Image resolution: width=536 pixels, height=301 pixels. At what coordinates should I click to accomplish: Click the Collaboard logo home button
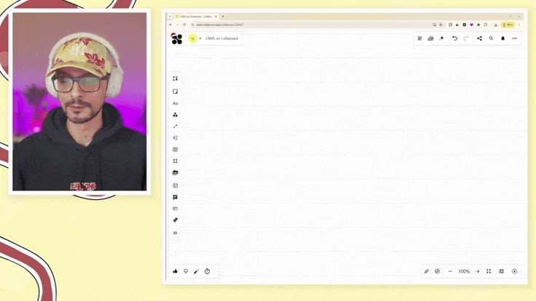(177, 39)
